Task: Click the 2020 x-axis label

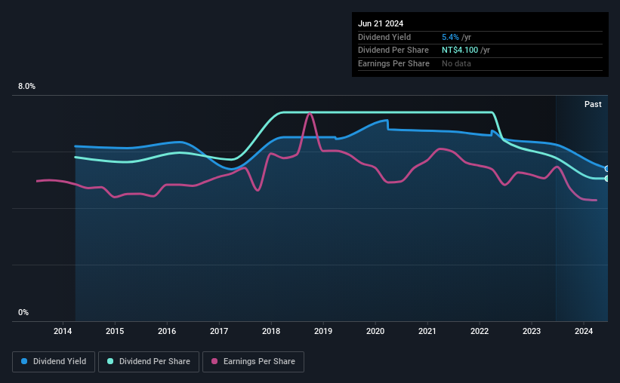Action: [x=375, y=331]
